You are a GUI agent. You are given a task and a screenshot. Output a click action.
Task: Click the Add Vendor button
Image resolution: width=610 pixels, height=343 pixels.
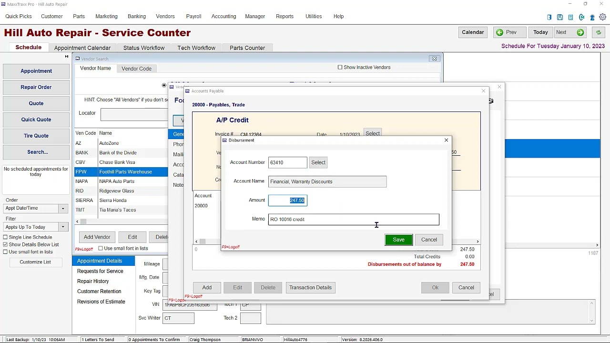coord(97,237)
